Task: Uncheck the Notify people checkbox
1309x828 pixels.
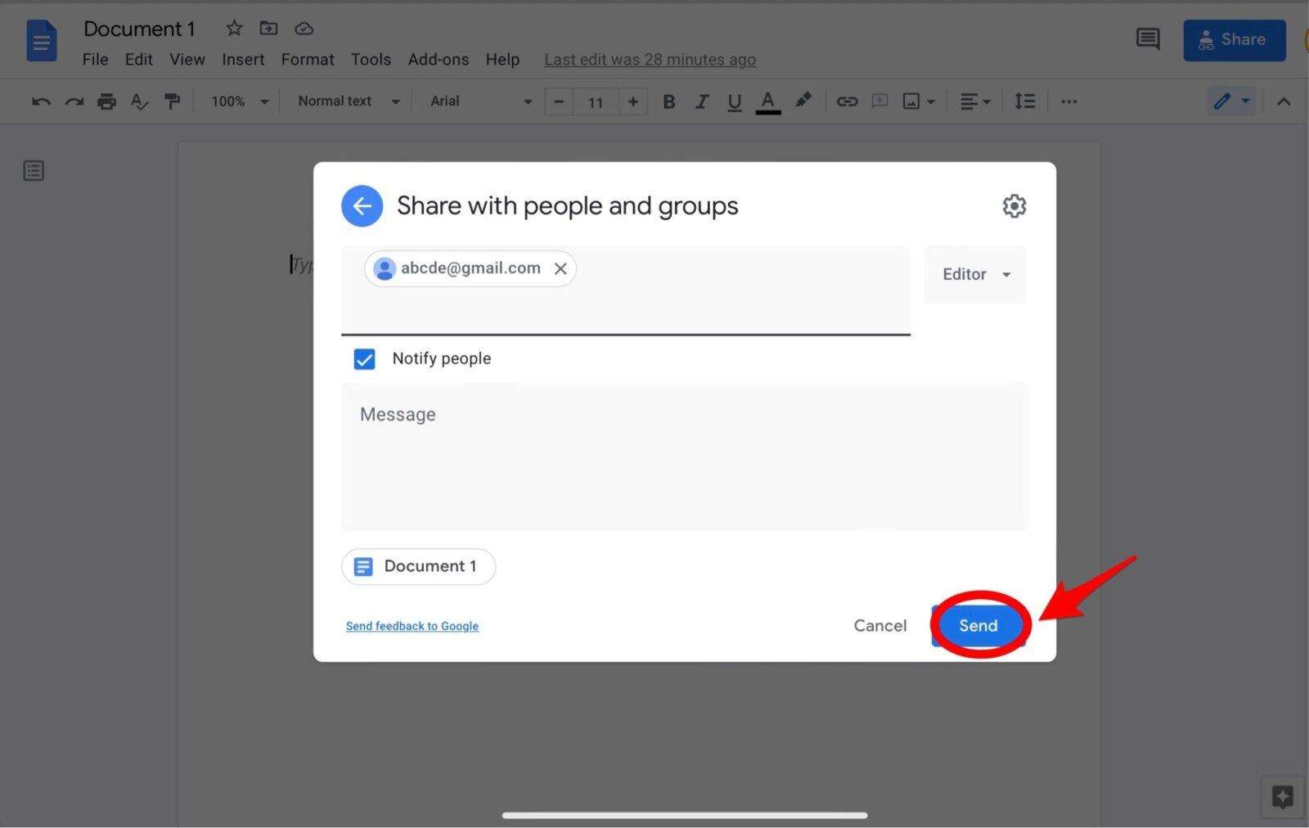Action: tap(364, 358)
